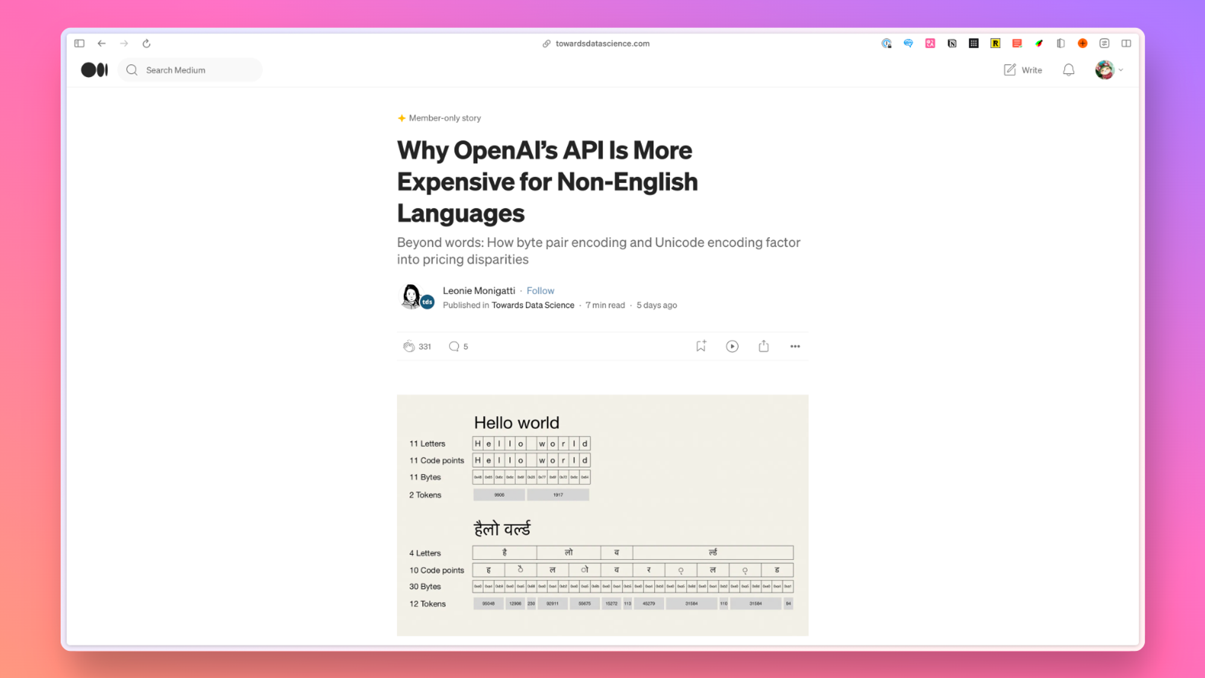Click the tds publication badge
Viewport: 1205px width, 678px height.
427,302
